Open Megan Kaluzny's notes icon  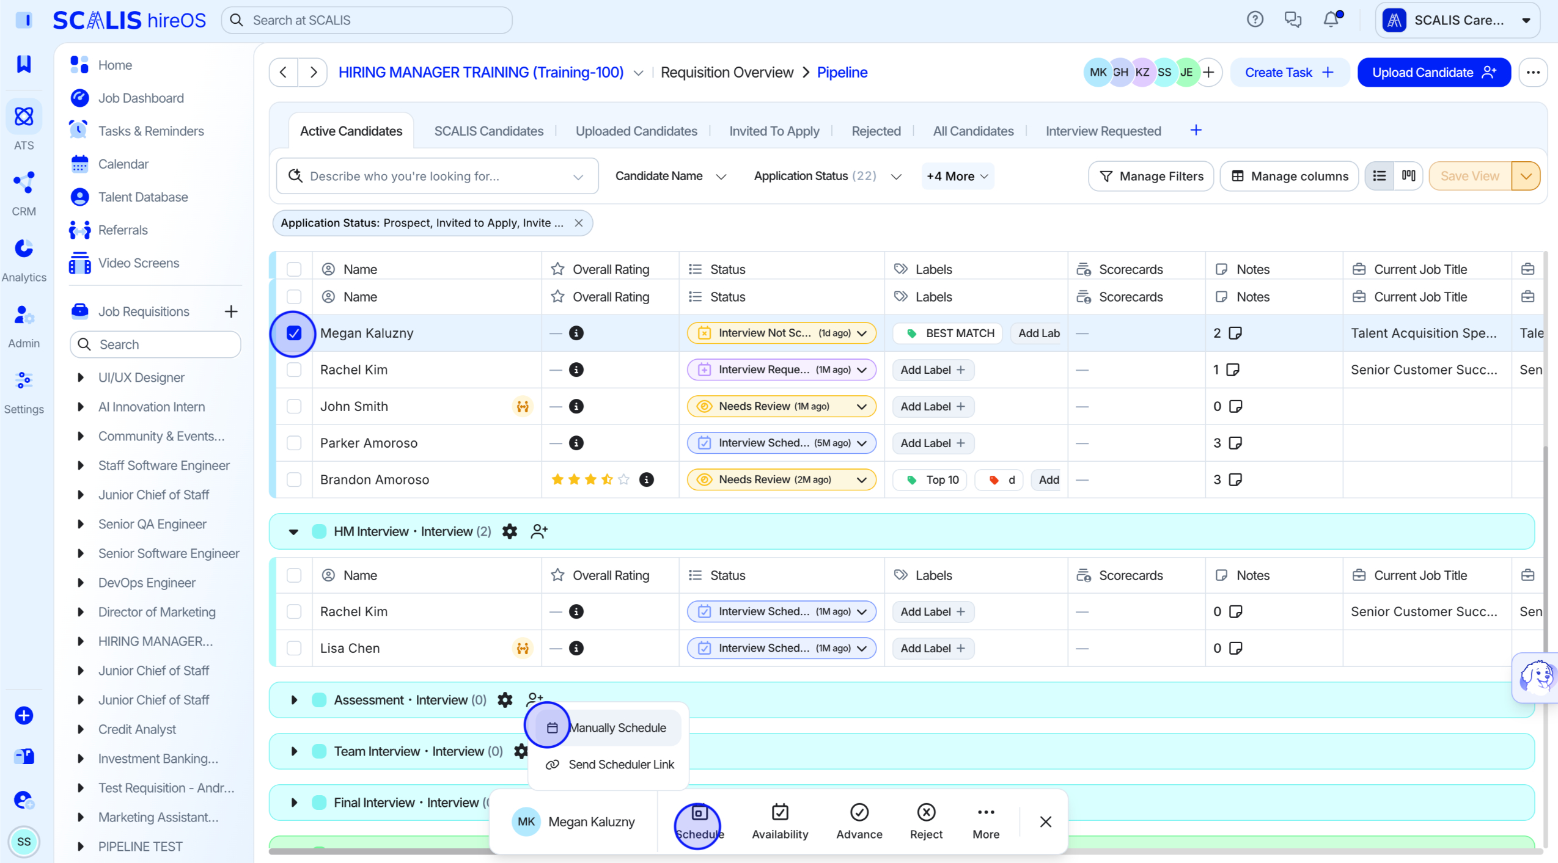click(x=1235, y=333)
